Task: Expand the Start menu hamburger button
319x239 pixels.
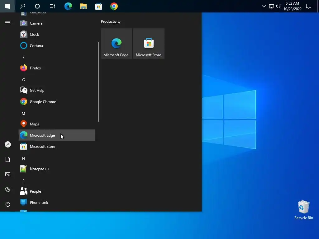Action: click(8, 21)
